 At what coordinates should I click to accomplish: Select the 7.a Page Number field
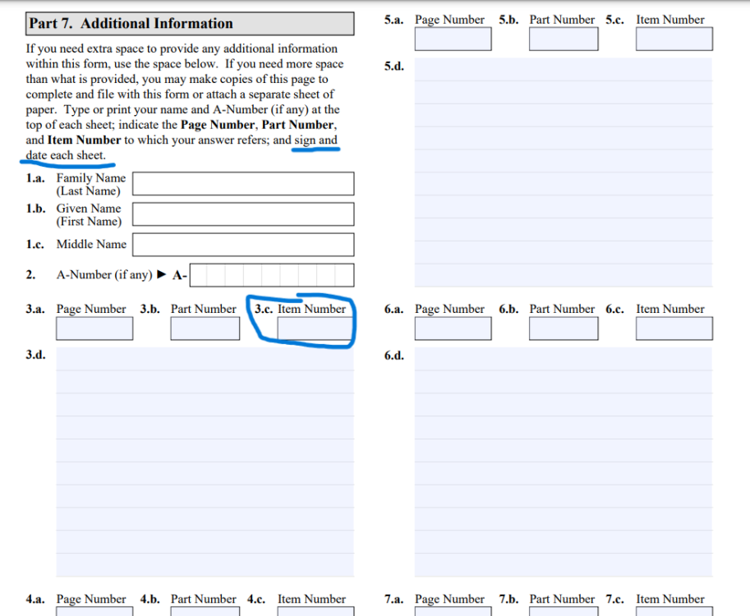[x=453, y=611]
